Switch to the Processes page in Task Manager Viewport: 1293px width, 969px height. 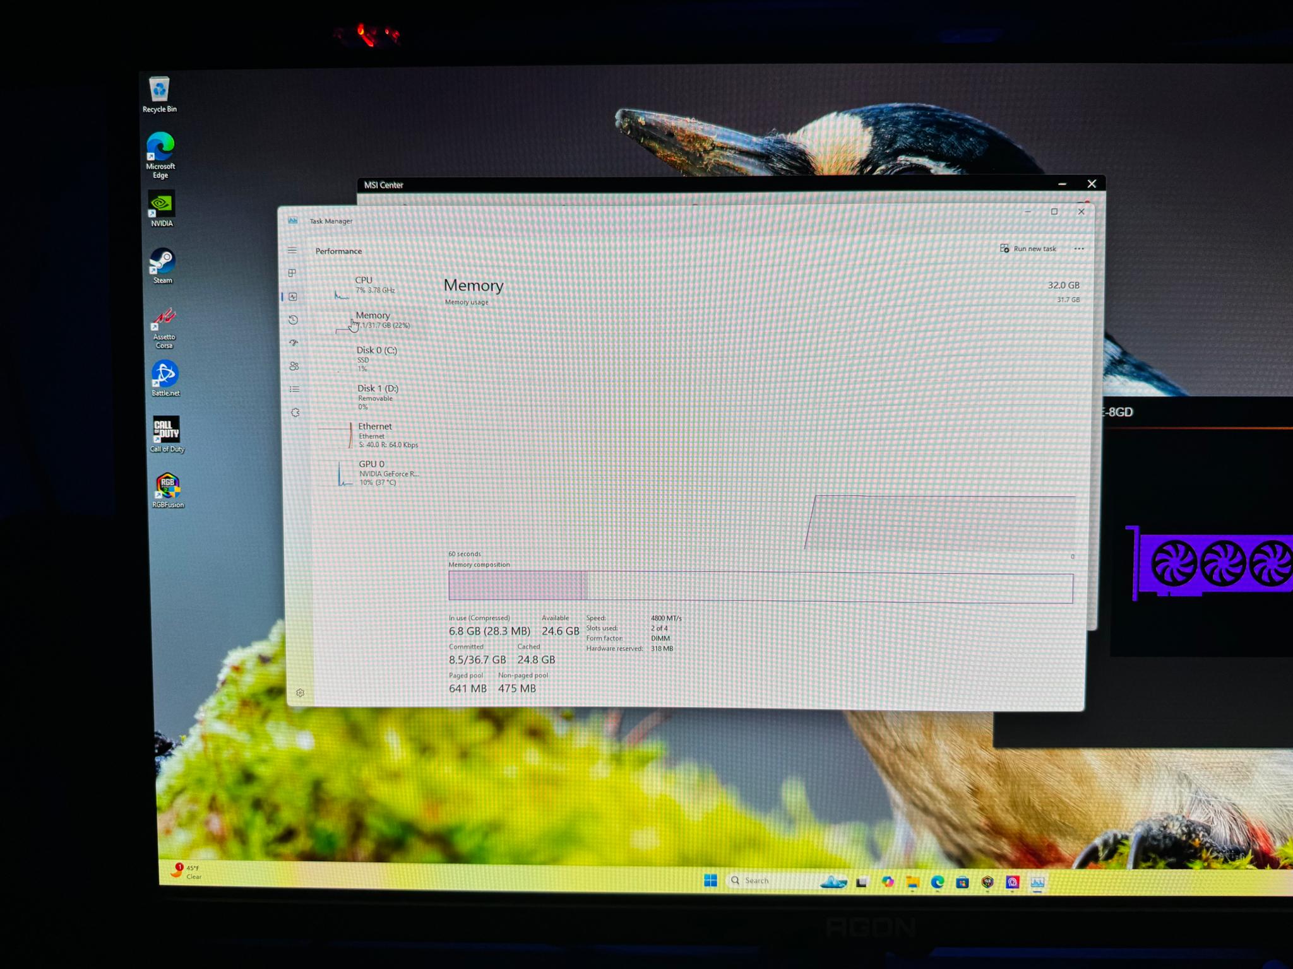pyautogui.click(x=292, y=273)
